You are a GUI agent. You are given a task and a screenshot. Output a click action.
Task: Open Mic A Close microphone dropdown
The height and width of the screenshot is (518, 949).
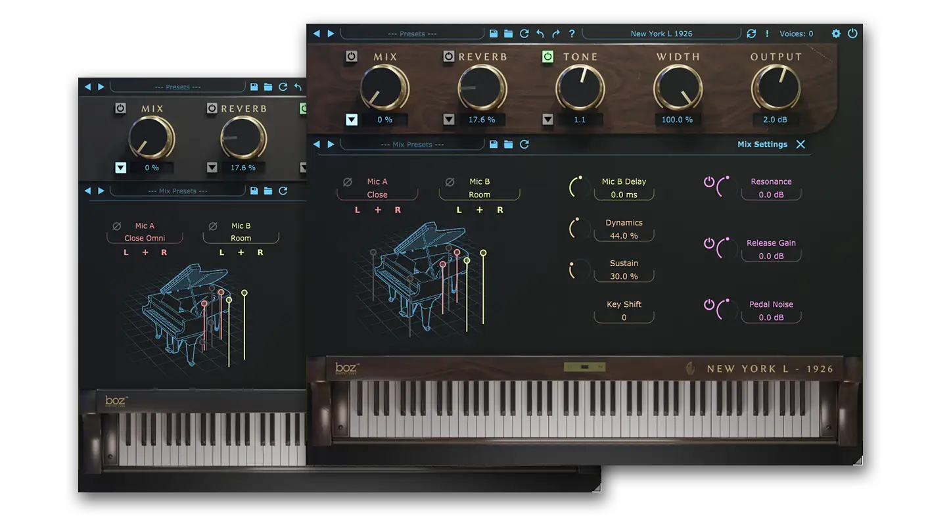coord(377,195)
